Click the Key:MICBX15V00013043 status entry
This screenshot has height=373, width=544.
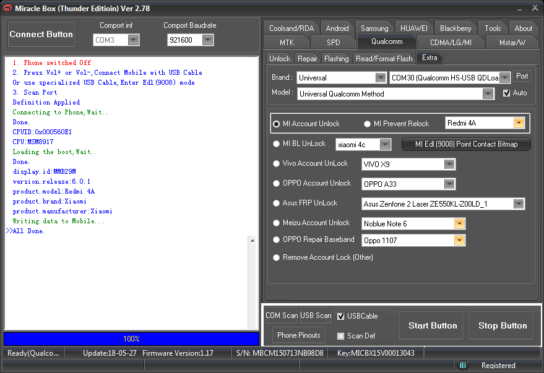coord(376,353)
